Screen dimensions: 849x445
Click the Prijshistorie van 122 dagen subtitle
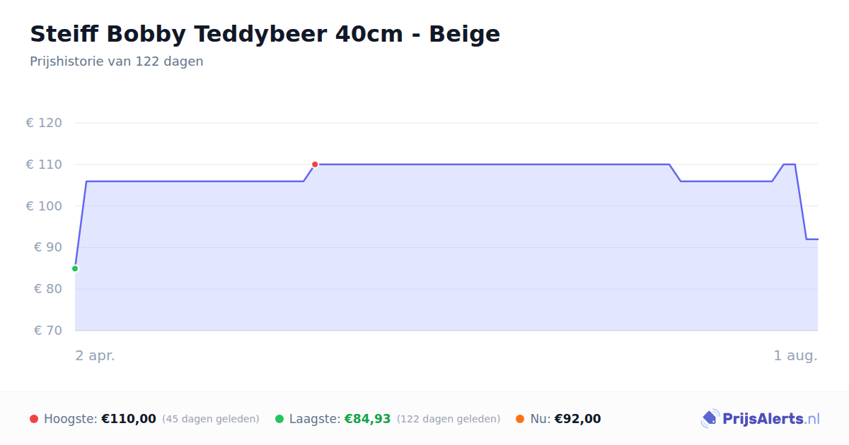[x=117, y=61]
